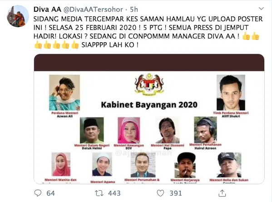The height and width of the screenshot is (202, 272).
Task: Expand the tweet options chevron
Action: [261, 9]
